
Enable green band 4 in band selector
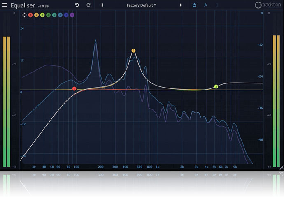pyautogui.click(x=48, y=15)
